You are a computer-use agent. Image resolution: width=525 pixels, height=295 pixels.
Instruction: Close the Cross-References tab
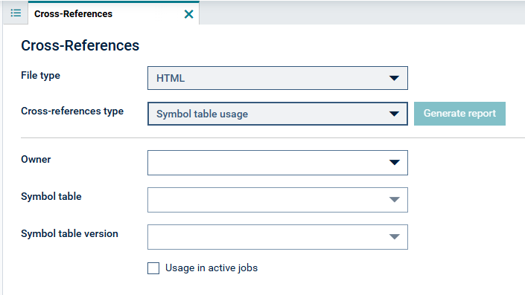click(x=189, y=14)
